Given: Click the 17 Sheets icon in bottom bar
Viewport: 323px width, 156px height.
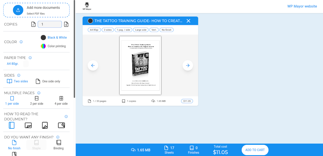Looking at the screenshot, I should [166, 148].
